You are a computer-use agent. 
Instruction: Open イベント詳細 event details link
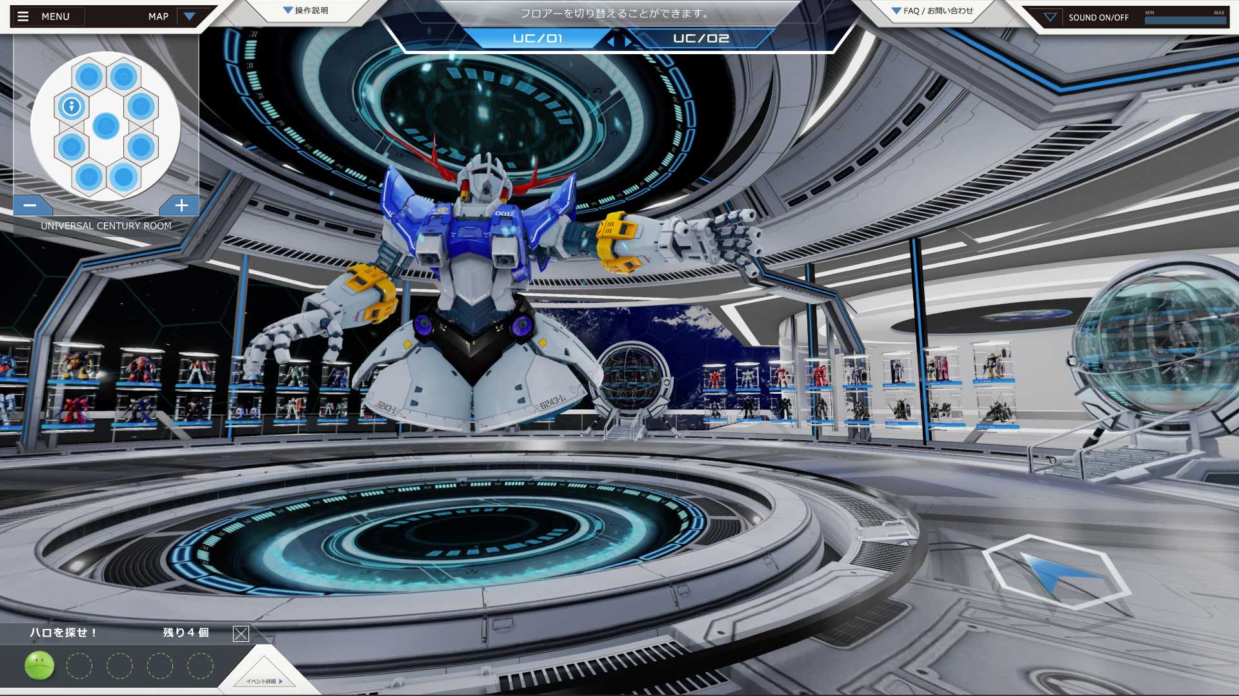pyautogui.click(x=264, y=681)
